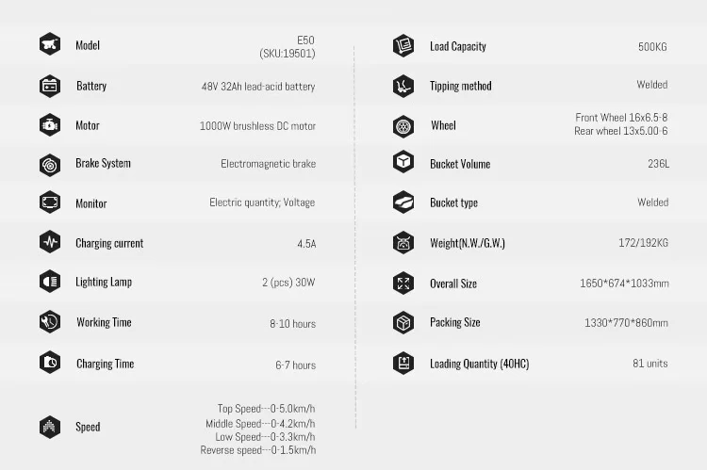
Task: Click the Packing Size box icon
Action: tap(403, 322)
